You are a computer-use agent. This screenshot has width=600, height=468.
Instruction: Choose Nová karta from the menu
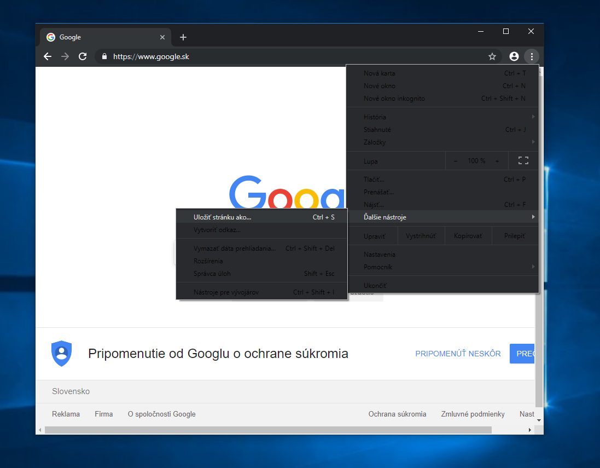(442, 73)
